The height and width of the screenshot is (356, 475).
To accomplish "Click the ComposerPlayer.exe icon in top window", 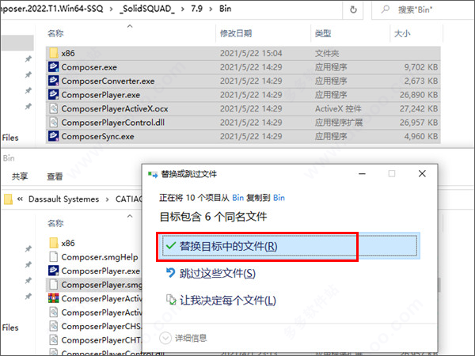I will click(x=54, y=95).
